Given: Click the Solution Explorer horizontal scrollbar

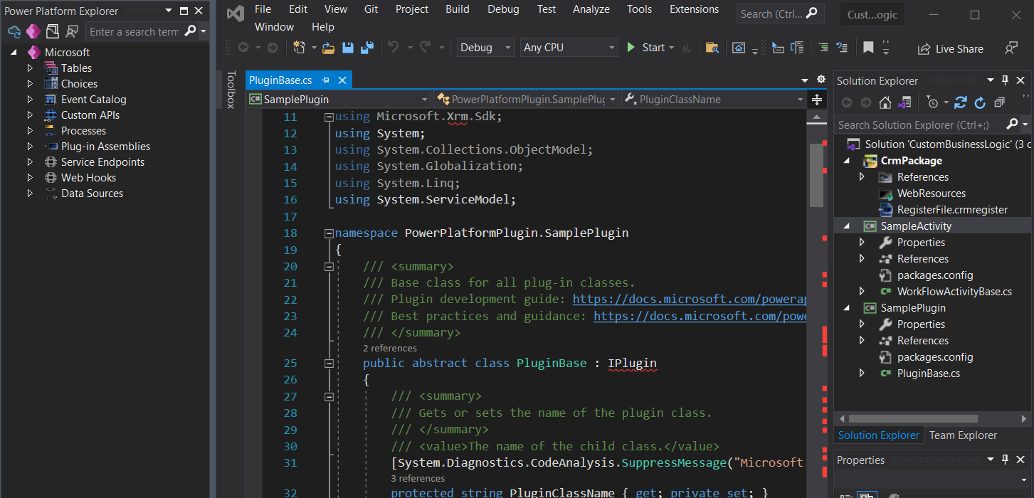Looking at the screenshot, I should coord(912,419).
